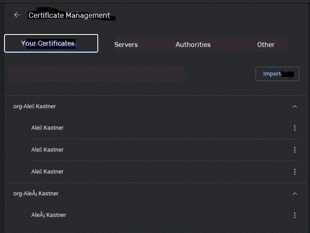Open three-dot menu of second Kastner certificate
The image size is (310, 233).
[295, 150]
